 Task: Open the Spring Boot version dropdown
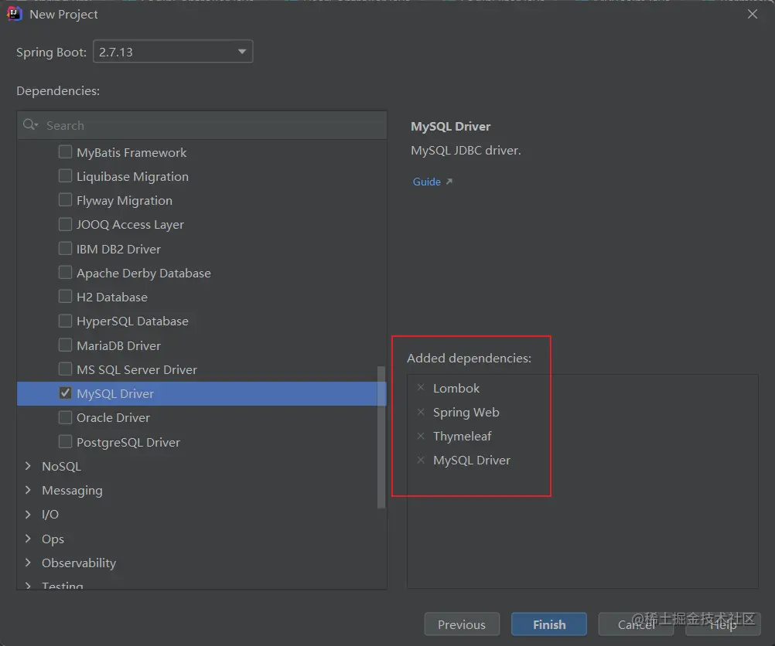[173, 51]
